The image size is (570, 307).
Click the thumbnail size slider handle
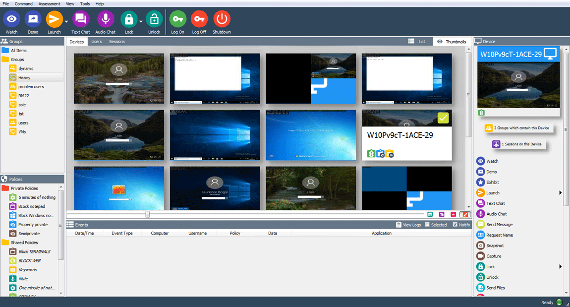click(147, 214)
